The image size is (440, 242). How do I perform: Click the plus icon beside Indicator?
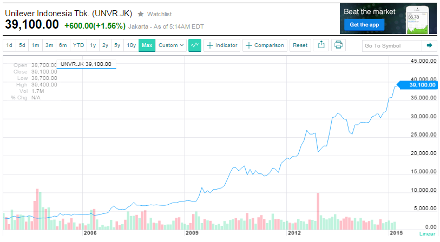pyautogui.click(x=209, y=45)
